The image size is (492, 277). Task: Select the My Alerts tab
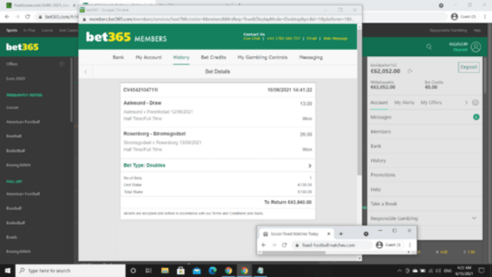click(x=404, y=103)
